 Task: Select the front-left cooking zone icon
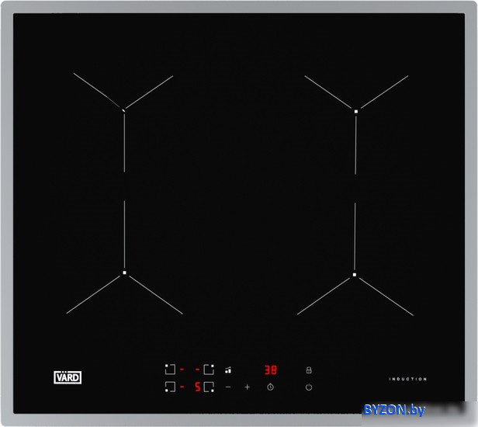pos(170,387)
